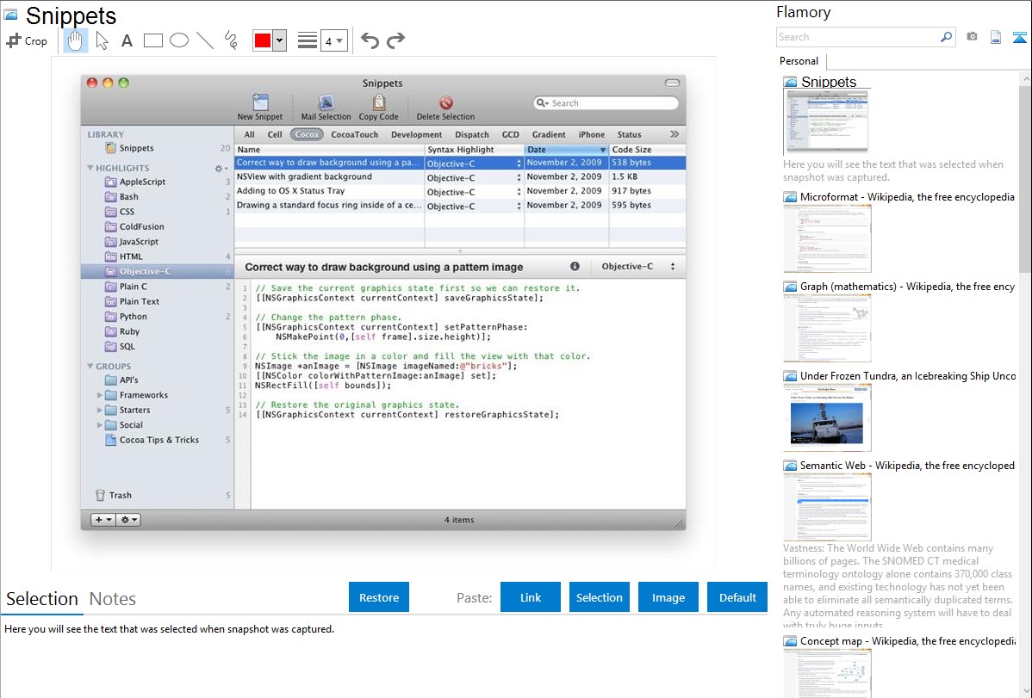1032x698 pixels.
Task: Open the gear action menu in the Snippets bottom bar
Action: (x=128, y=520)
